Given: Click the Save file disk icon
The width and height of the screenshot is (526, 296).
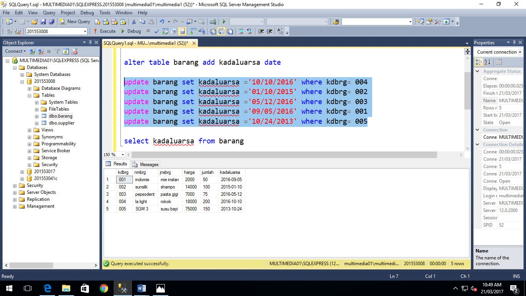Looking at the screenshot, I should click(x=43, y=22).
